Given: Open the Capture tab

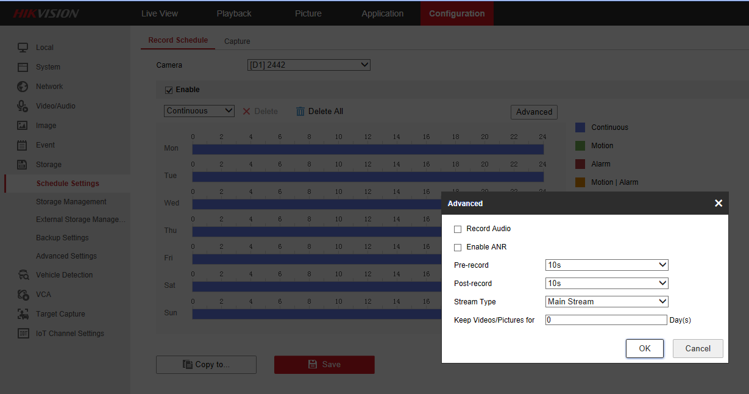Looking at the screenshot, I should [237, 41].
